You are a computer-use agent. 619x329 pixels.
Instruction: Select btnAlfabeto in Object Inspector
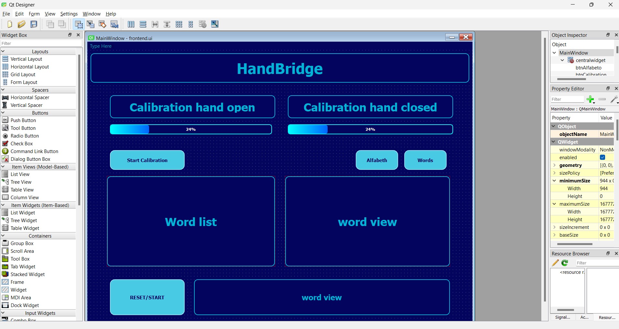588,68
